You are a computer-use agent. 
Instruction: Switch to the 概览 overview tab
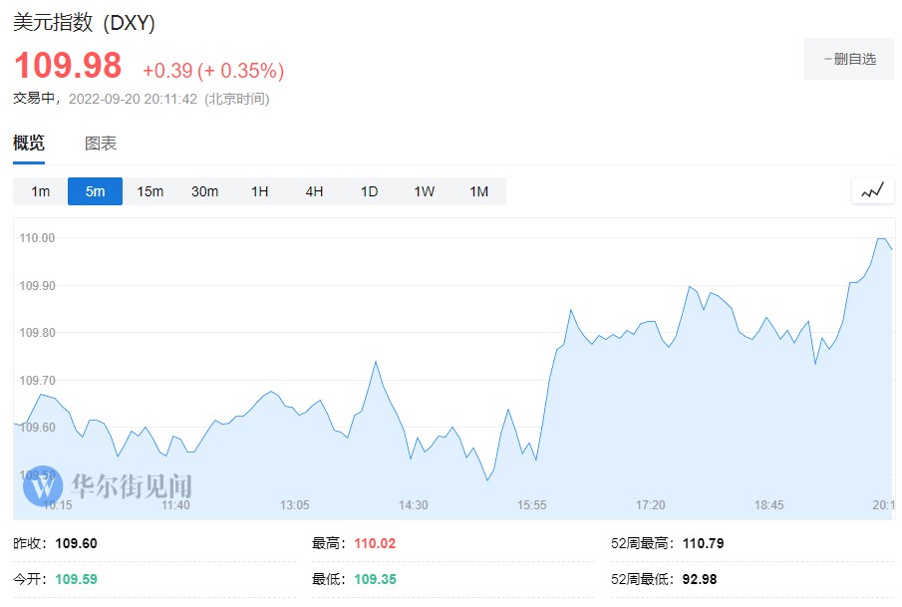click(29, 144)
